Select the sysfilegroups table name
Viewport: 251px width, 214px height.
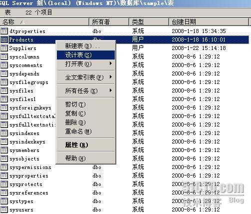(x=29, y=82)
